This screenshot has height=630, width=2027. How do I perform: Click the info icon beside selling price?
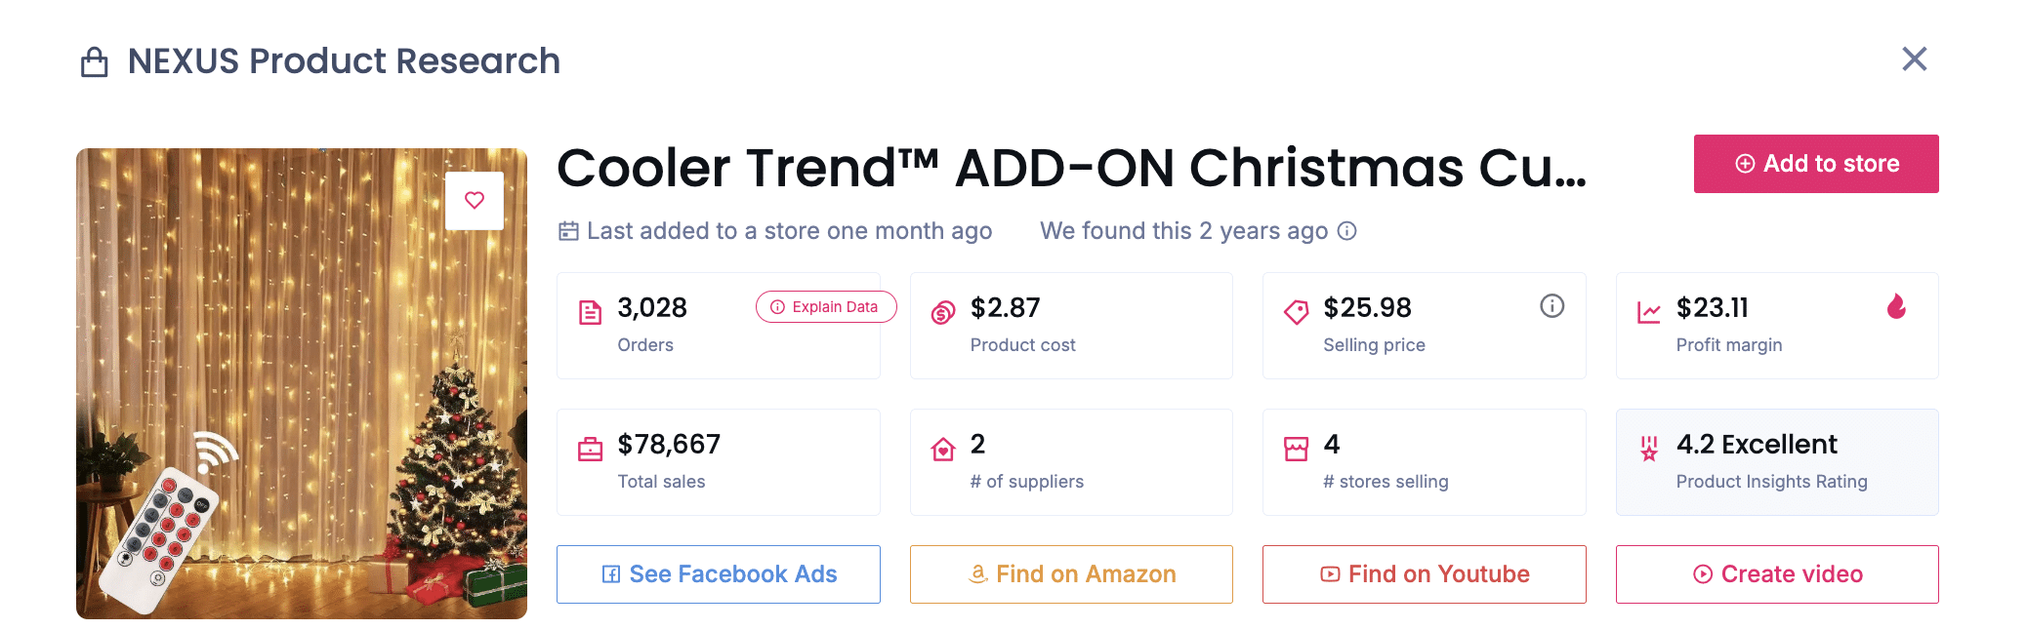coord(1551,306)
